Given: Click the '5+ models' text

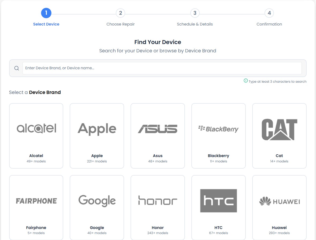Looking at the screenshot, I should (36, 233).
